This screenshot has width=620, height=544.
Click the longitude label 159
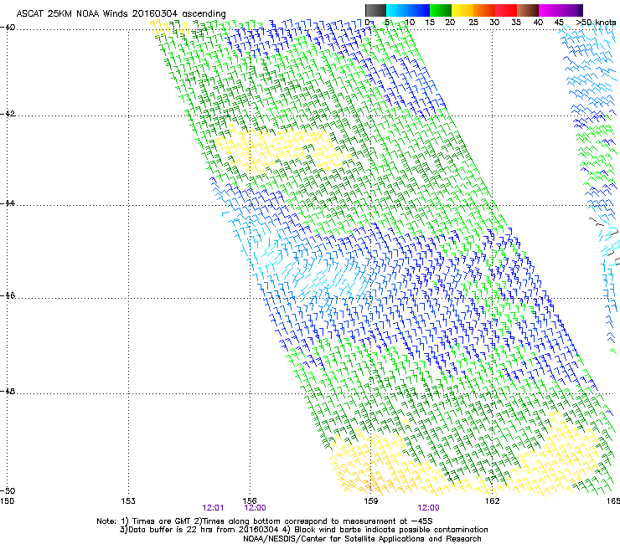[371, 501]
